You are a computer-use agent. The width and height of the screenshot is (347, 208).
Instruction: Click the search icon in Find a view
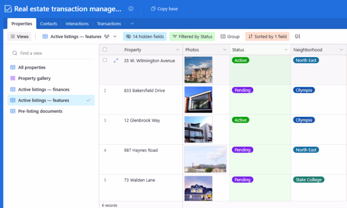(15, 53)
